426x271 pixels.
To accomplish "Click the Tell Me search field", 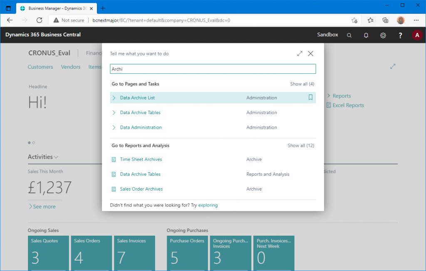I will (213, 69).
